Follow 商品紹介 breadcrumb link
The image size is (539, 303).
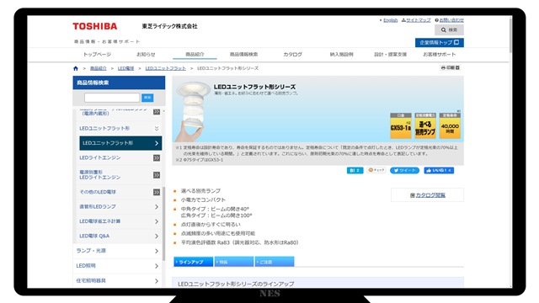99,68
